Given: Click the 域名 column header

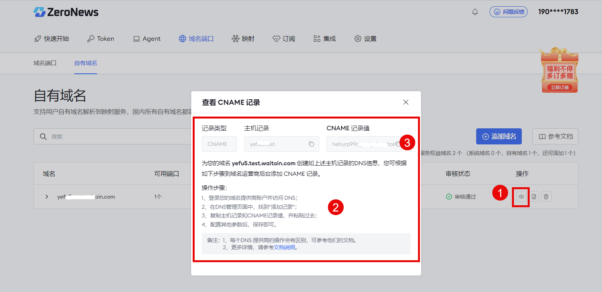Looking at the screenshot, I should 49,173.
